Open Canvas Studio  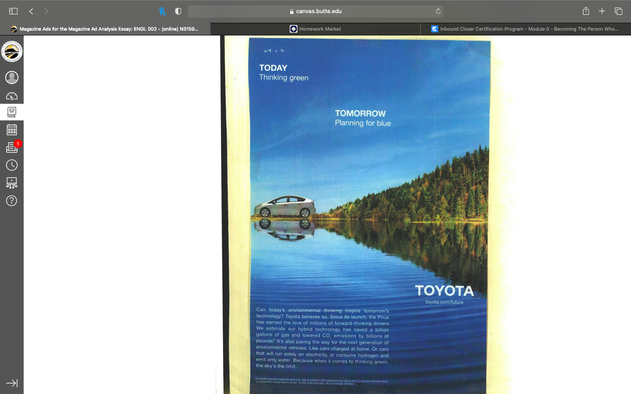tap(12, 183)
